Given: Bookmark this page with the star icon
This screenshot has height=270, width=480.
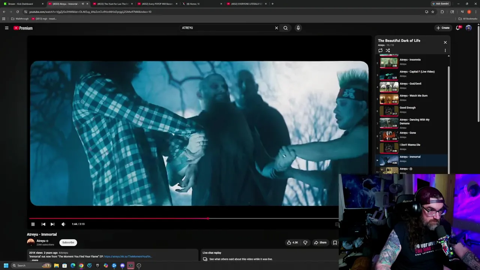Looking at the screenshot, I should [433, 12].
